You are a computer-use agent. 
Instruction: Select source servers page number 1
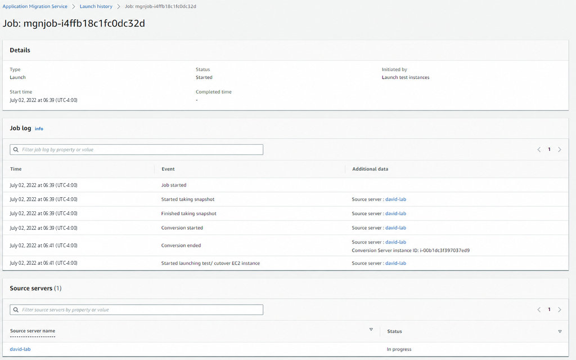coord(549,309)
